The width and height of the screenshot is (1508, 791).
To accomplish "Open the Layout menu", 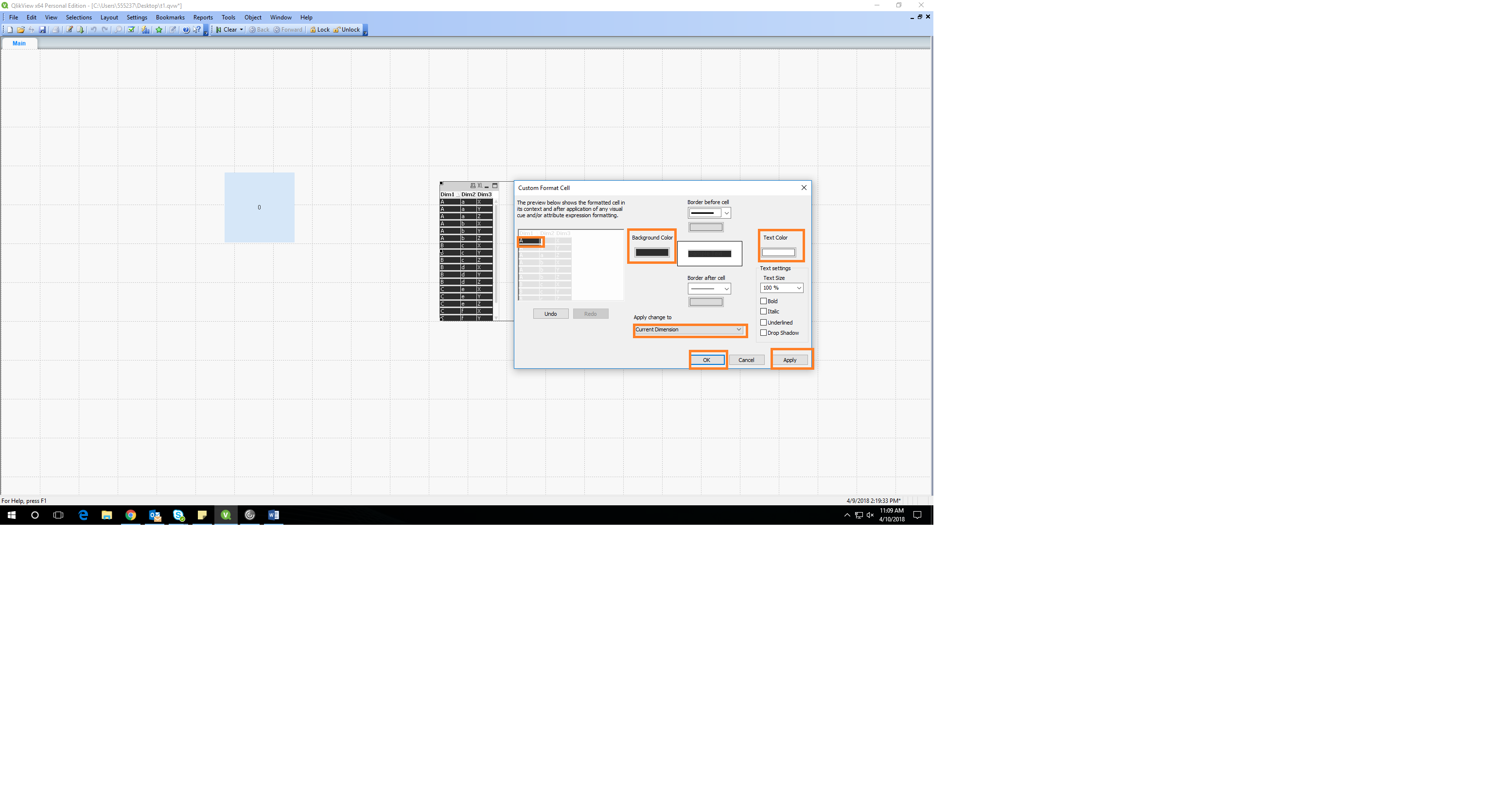I will [109, 17].
